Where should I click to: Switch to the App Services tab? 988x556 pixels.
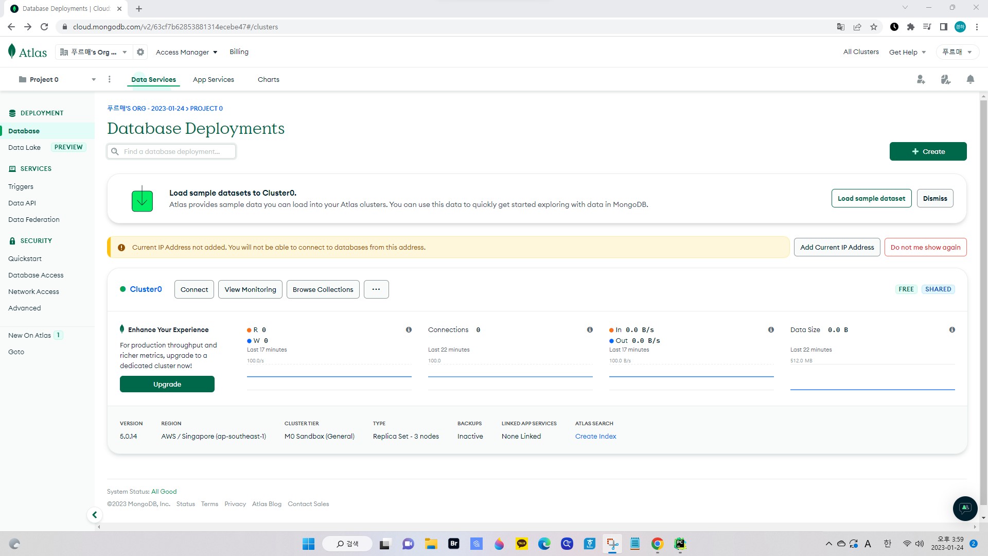click(214, 79)
